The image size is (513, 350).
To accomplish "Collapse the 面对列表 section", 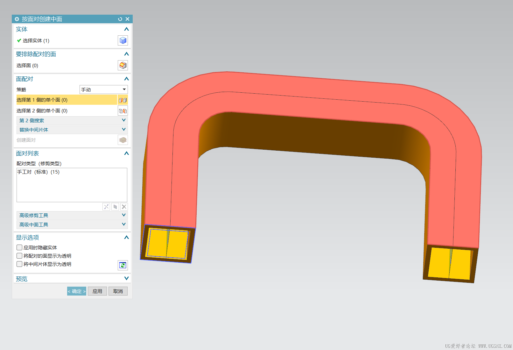I will coord(126,153).
